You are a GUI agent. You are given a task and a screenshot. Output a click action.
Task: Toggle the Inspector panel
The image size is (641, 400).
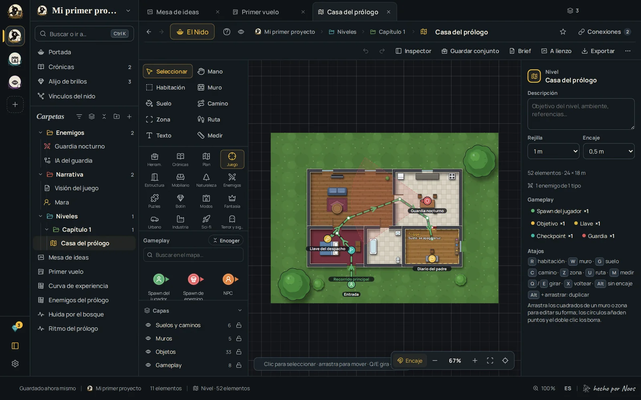(413, 51)
